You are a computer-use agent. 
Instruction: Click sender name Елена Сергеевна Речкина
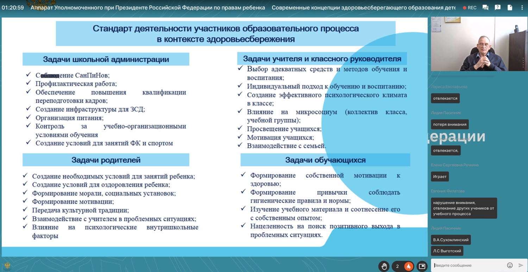[454, 165]
